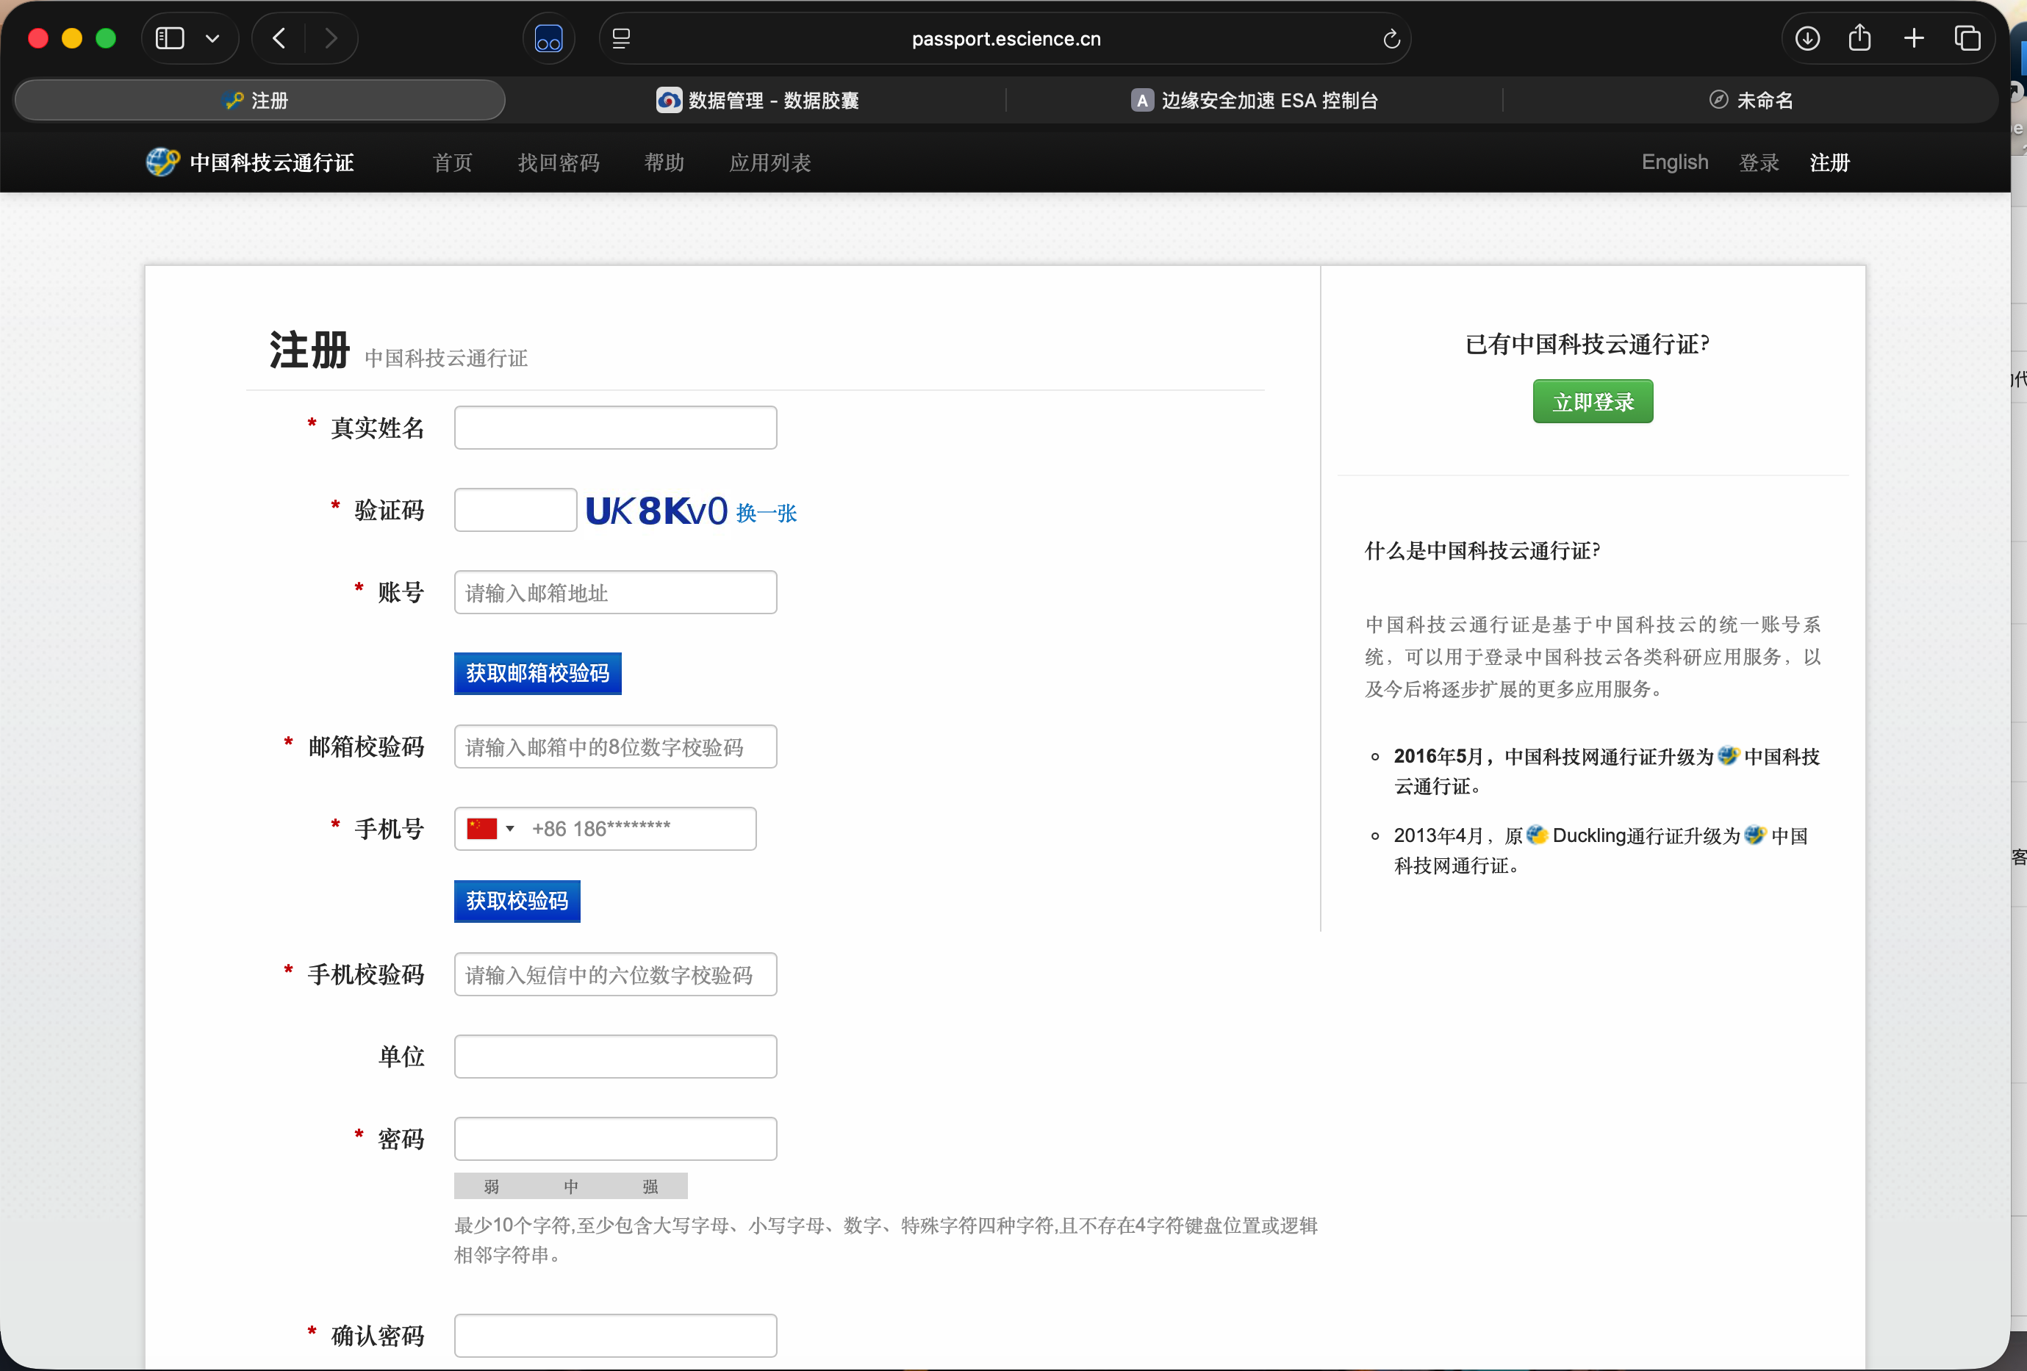Click the page reader icon in address bar
This screenshot has height=1371, width=2027.
(x=621, y=38)
